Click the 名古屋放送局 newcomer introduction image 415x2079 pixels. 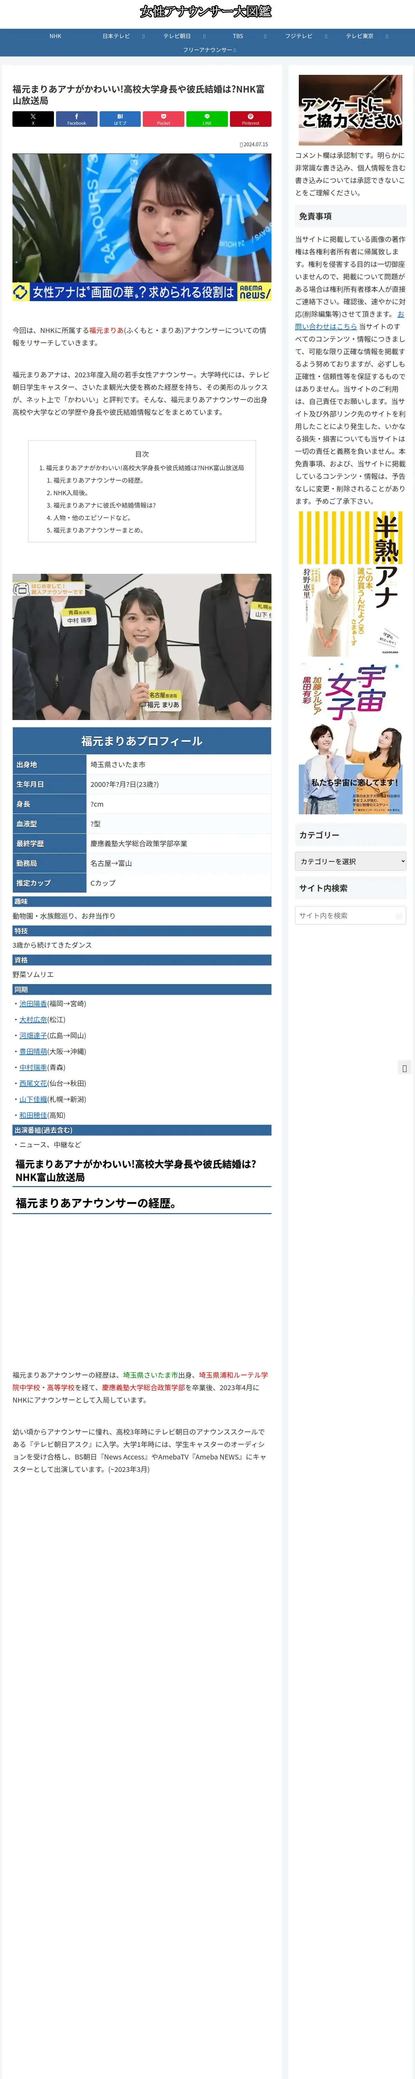coord(142,647)
